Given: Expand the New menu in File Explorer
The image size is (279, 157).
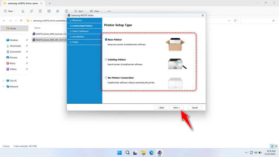Looking at the screenshot, I should point(10,11).
